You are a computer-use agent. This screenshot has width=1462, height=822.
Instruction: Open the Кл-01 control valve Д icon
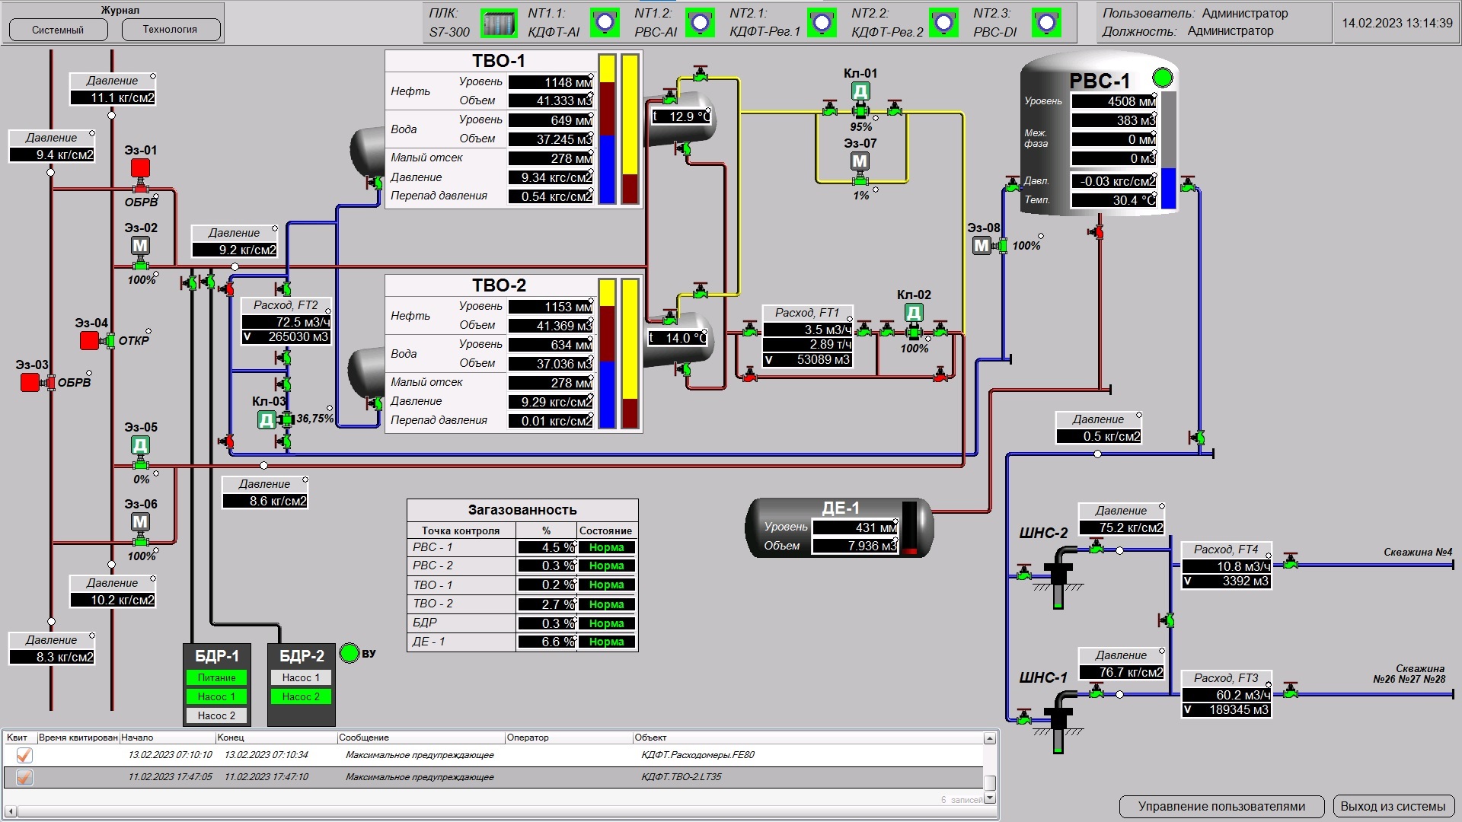click(860, 91)
